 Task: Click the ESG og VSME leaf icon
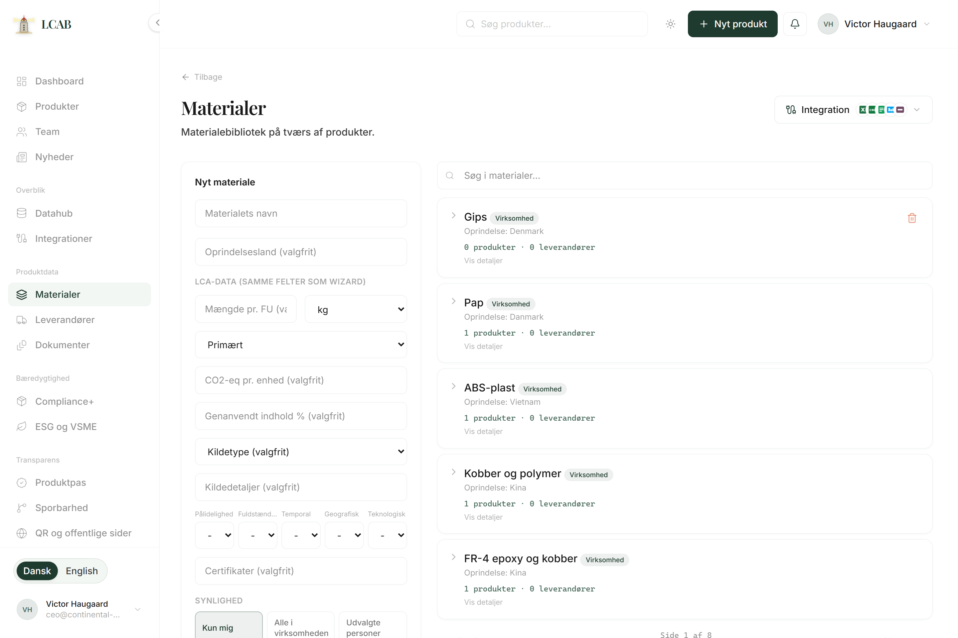[x=22, y=427]
